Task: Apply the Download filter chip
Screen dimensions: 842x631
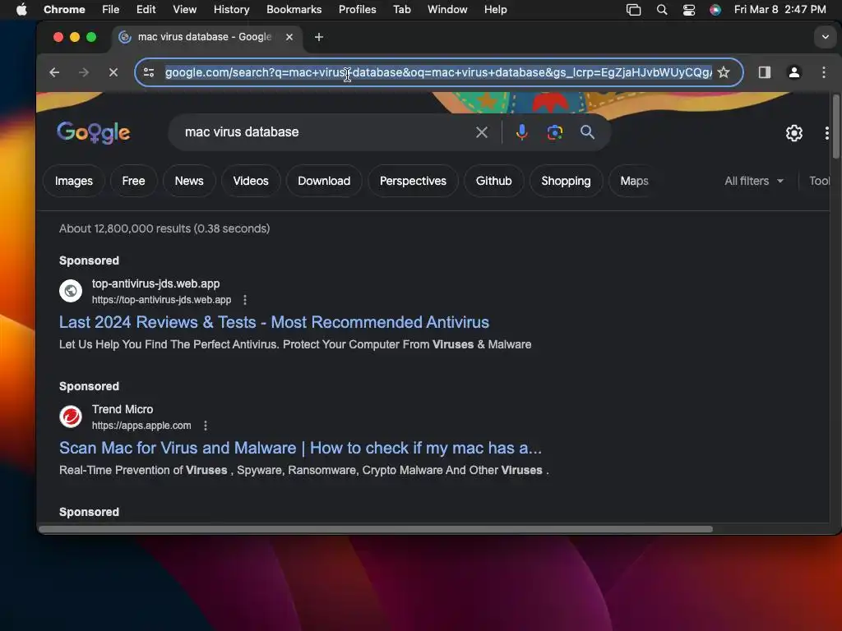Action: pyautogui.click(x=324, y=181)
